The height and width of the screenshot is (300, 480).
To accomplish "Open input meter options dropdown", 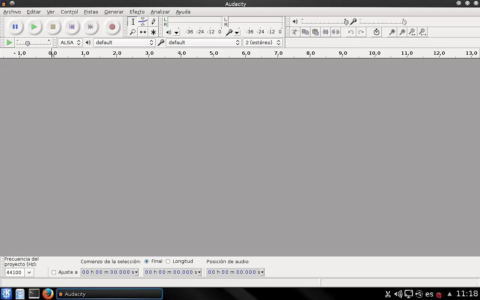I will 237,33.
